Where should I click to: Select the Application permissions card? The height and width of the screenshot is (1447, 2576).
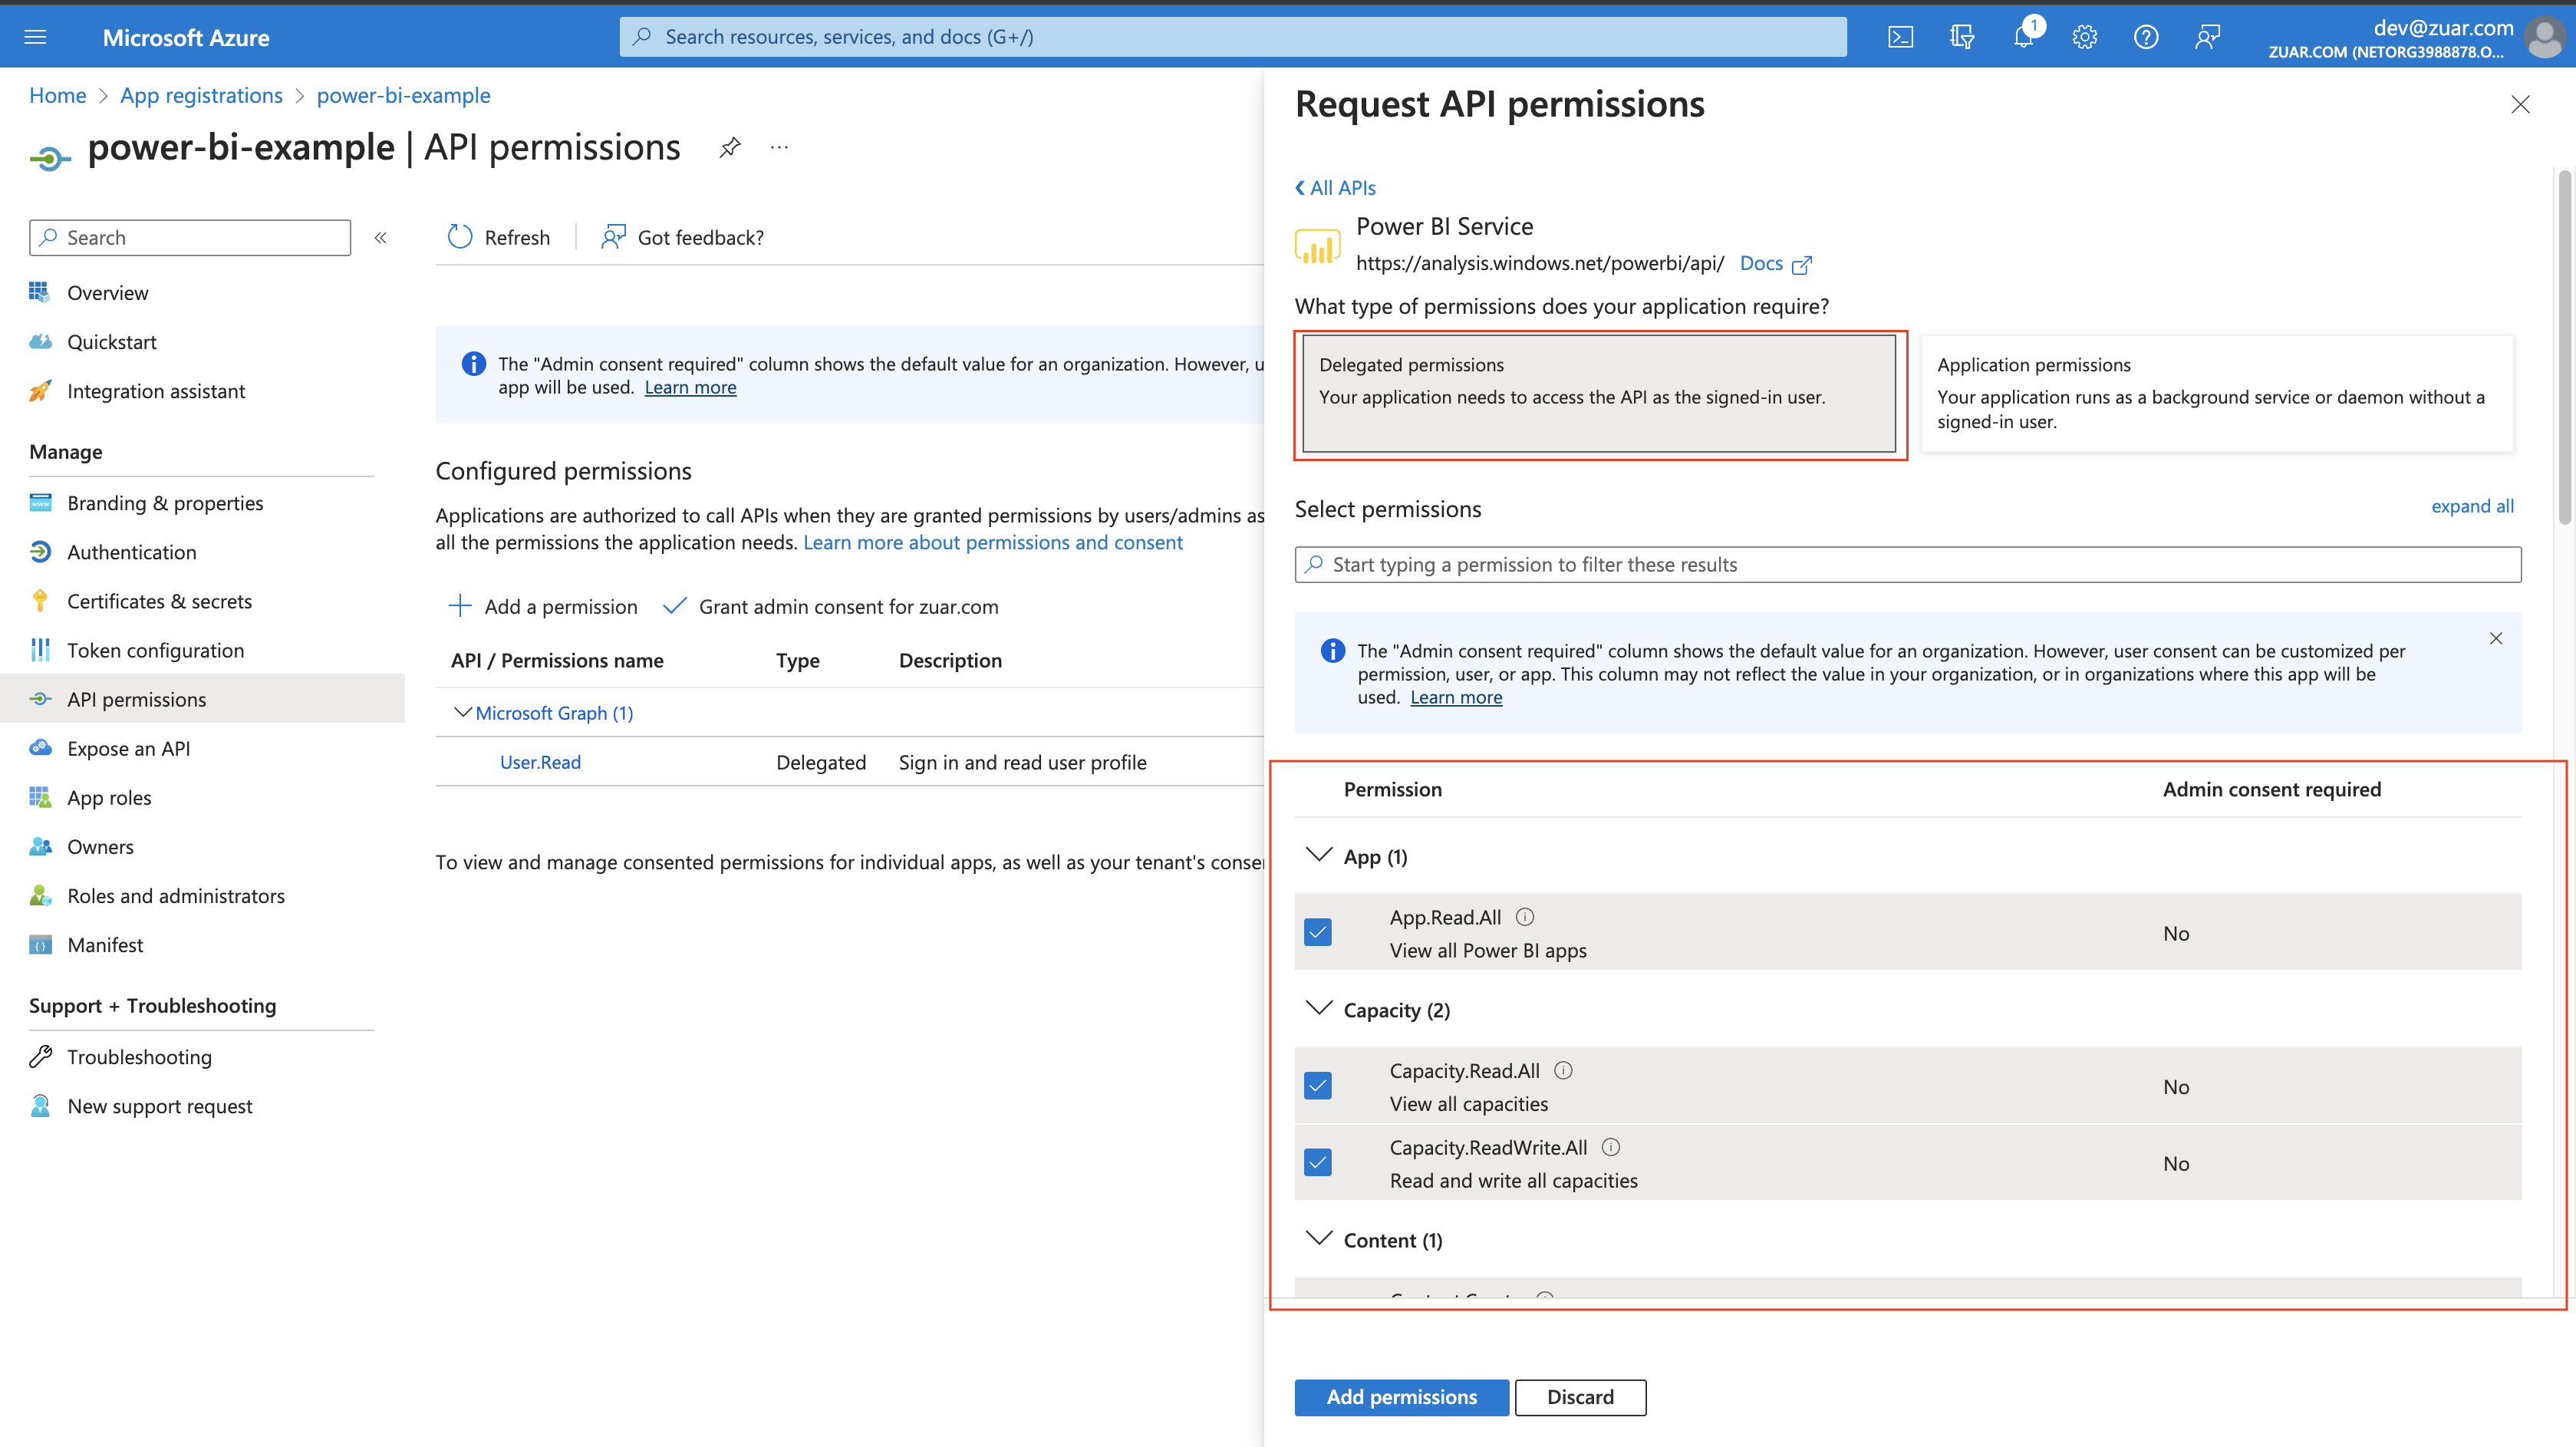(2217, 393)
